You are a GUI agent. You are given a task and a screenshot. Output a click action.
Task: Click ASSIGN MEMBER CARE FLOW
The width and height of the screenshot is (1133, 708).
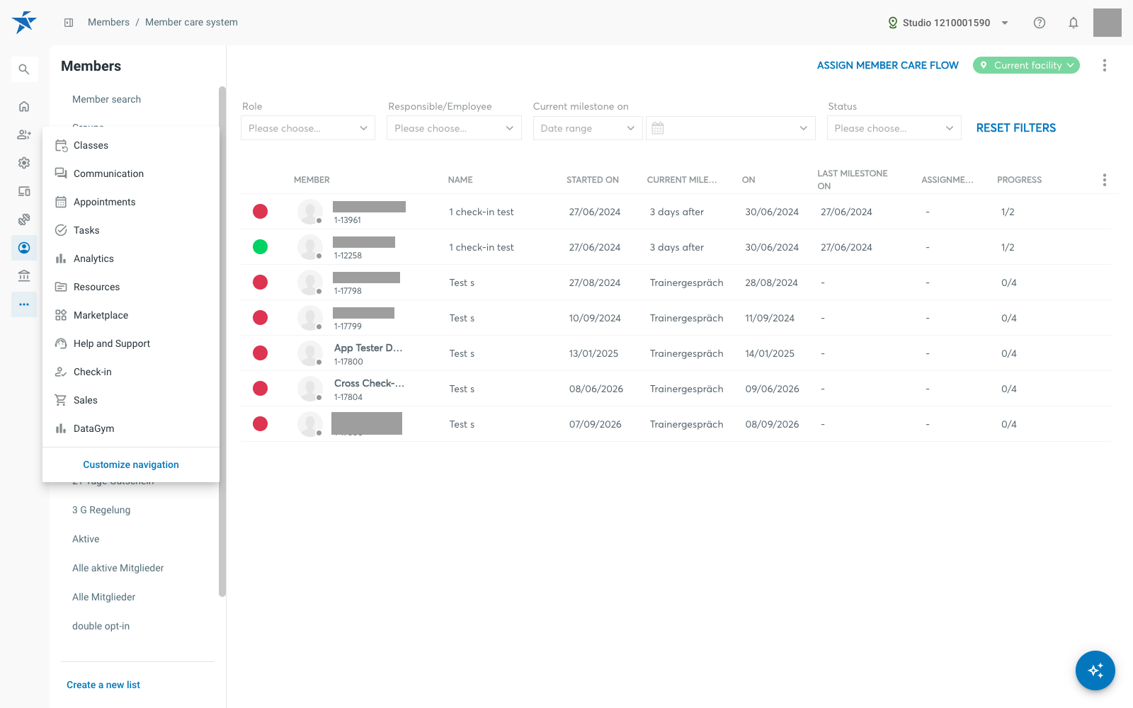pyautogui.click(x=888, y=65)
